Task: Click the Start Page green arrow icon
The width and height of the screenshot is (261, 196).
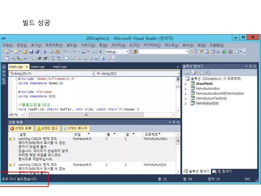Action: coord(224,52)
